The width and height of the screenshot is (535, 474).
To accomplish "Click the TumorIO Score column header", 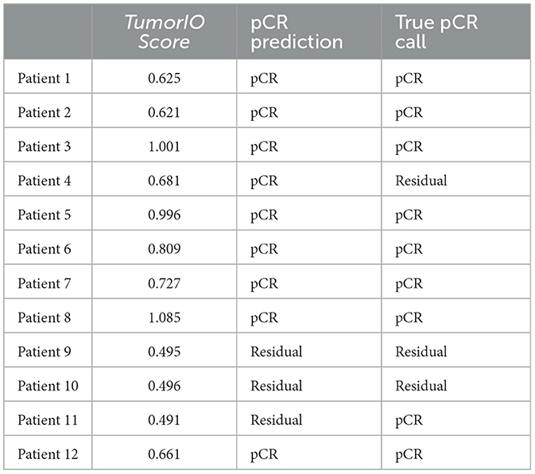I will pos(164,33).
